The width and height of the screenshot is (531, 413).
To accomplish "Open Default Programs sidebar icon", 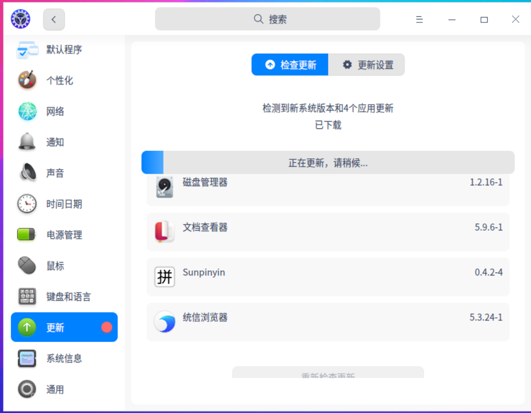I will point(27,50).
